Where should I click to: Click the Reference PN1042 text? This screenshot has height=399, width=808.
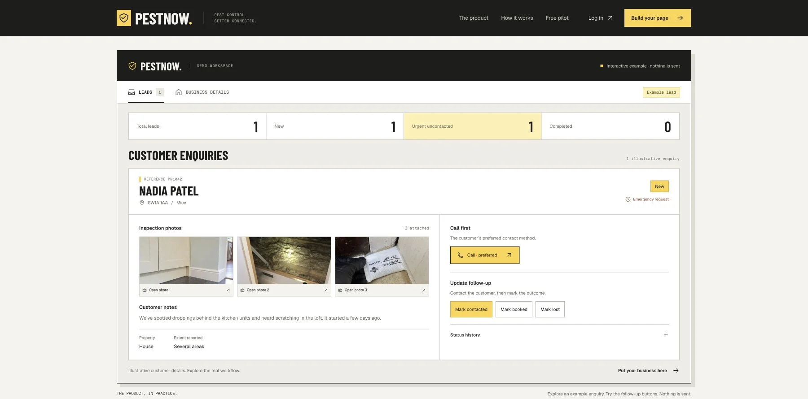pyautogui.click(x=163, y=179)
